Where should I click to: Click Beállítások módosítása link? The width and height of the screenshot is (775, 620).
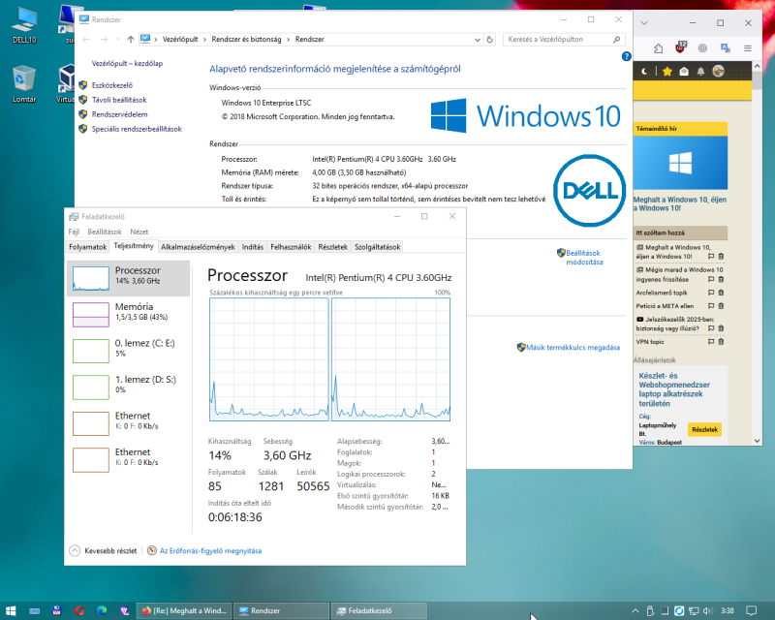pos(584,257)
